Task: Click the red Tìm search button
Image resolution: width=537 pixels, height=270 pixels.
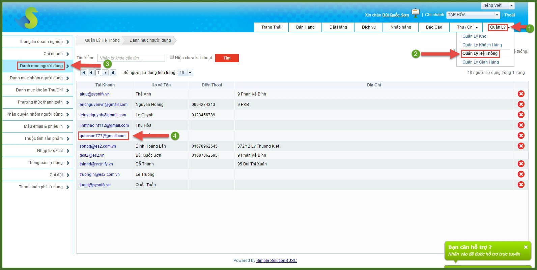Action: 227,58
